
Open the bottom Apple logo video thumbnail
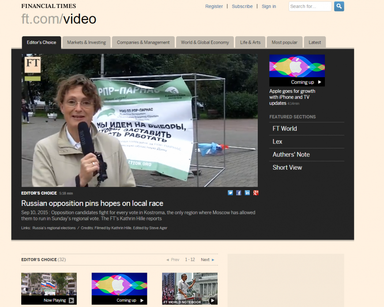[119, 288]
